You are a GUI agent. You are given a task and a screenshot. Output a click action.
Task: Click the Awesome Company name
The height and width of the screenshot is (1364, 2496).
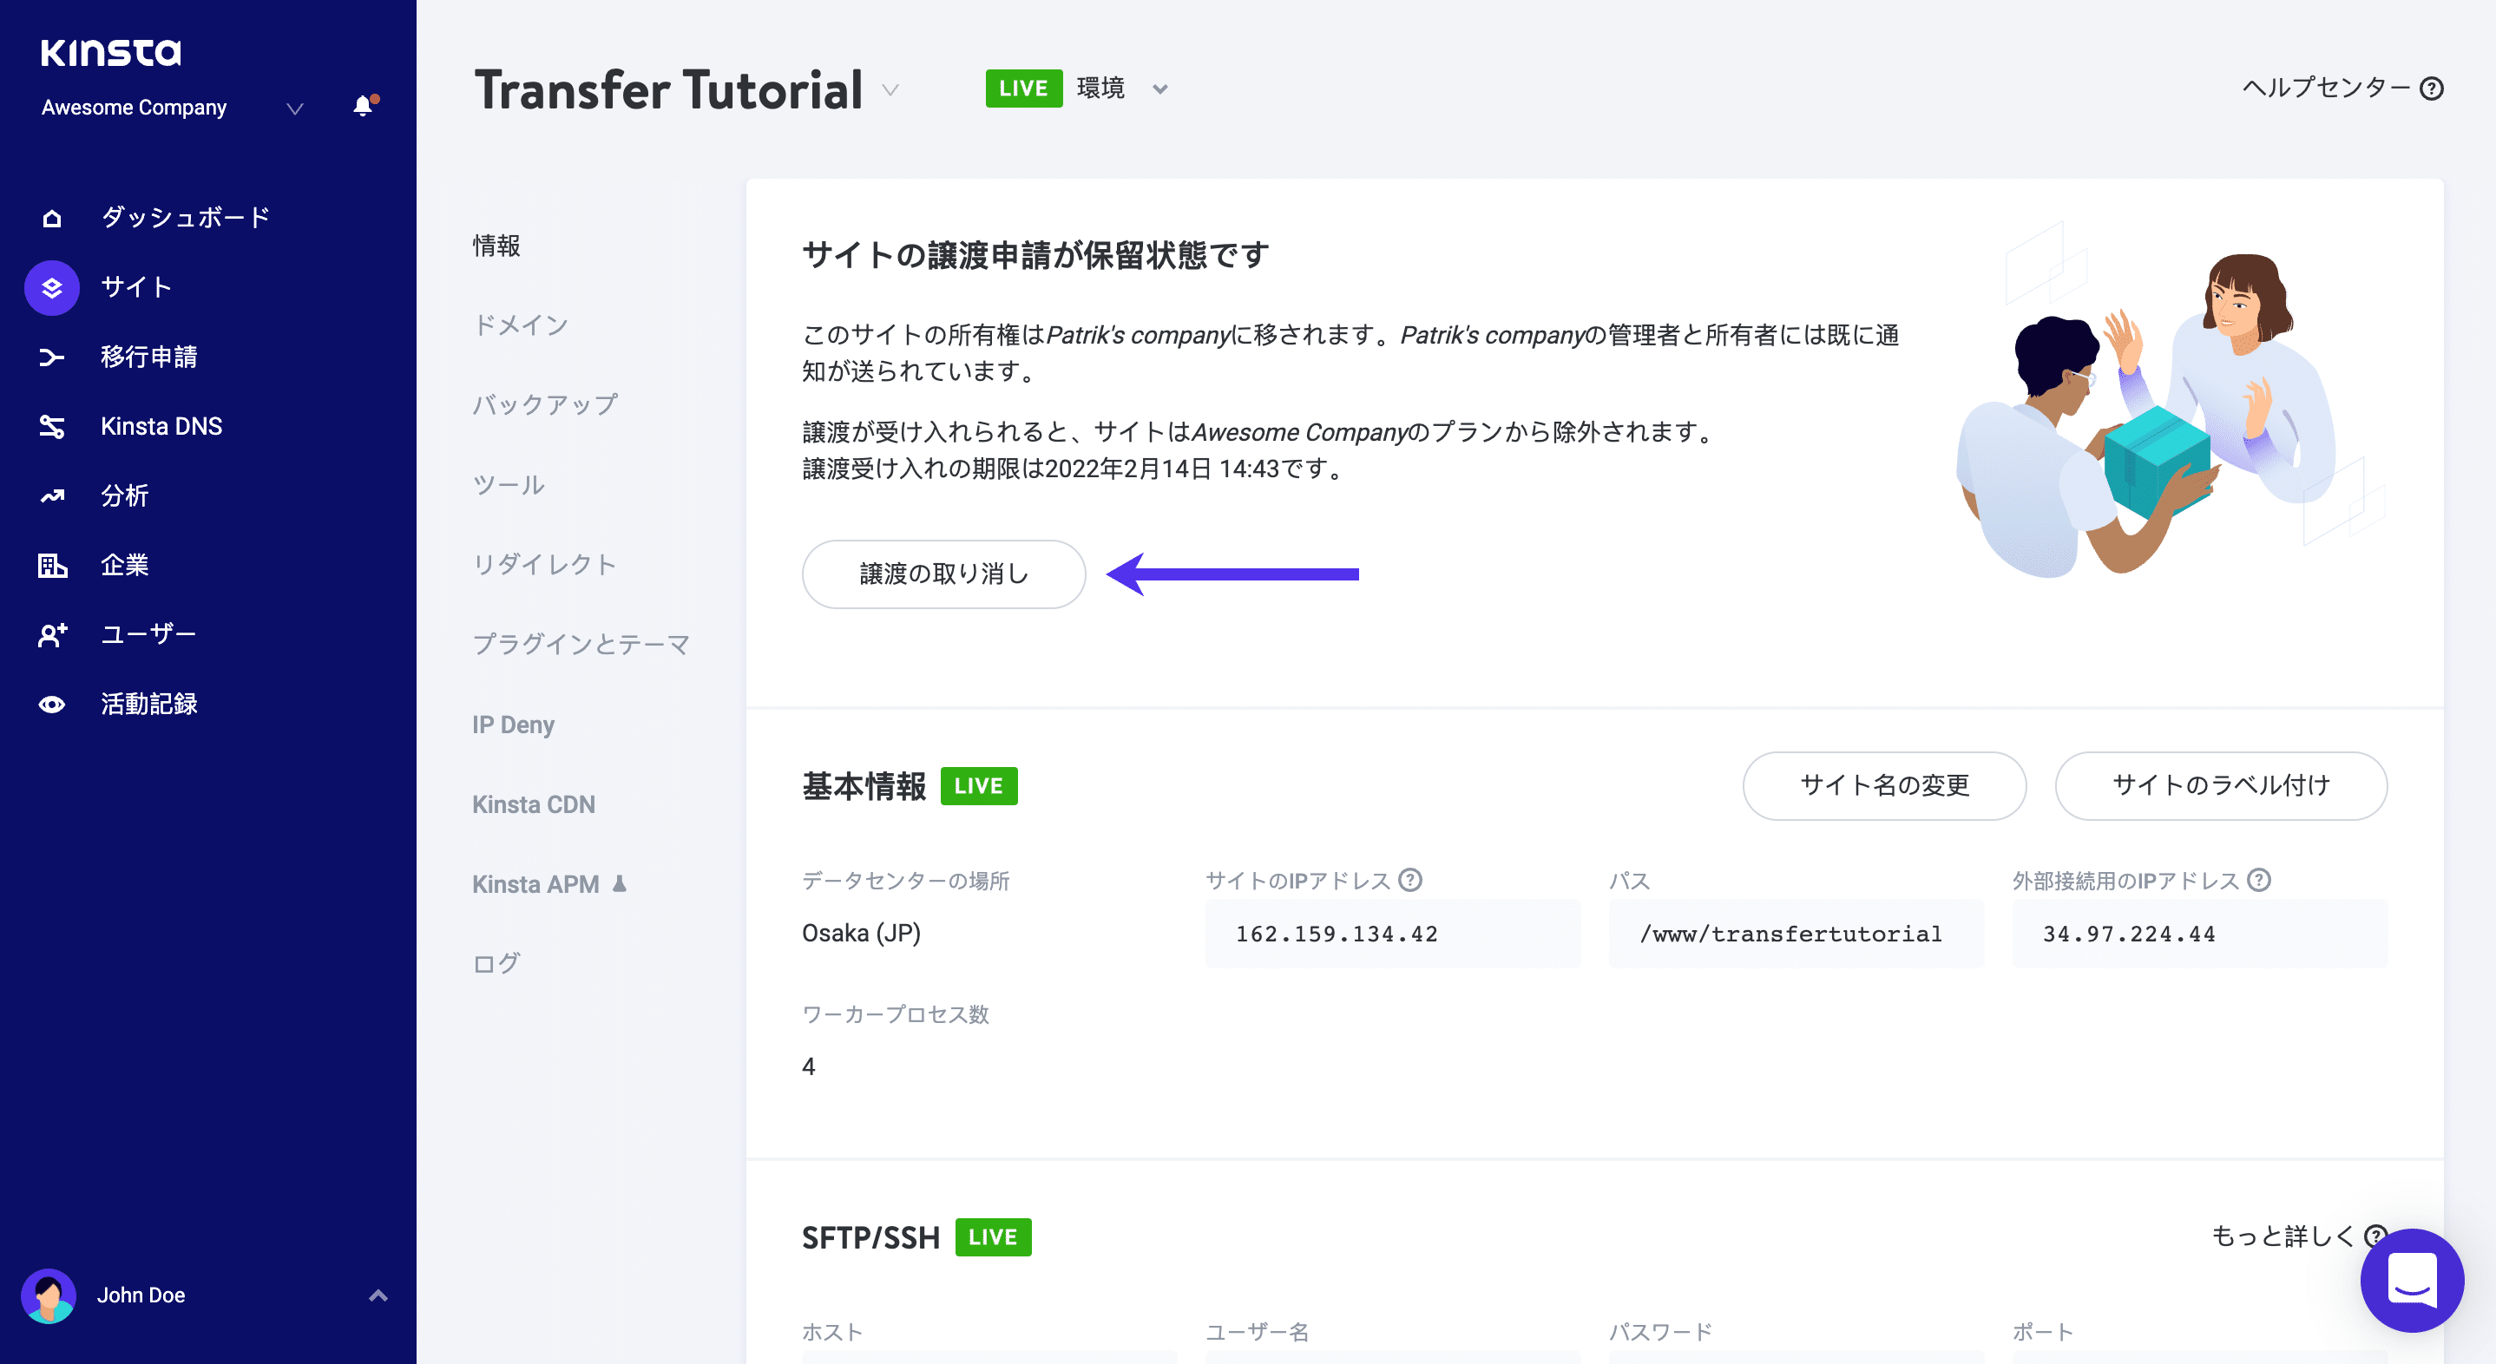pos(134,108)
